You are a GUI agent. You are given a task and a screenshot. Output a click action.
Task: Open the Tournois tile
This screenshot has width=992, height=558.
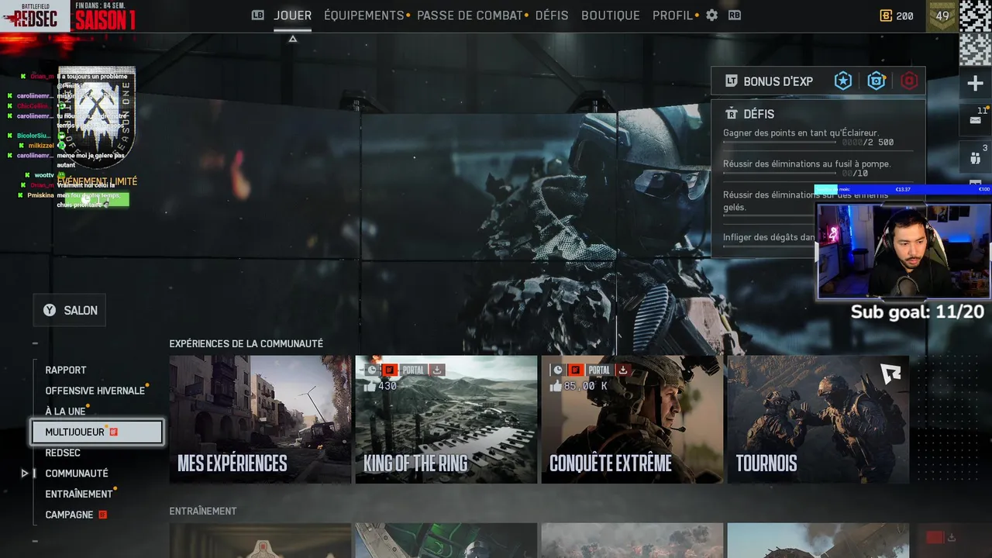(x=818, y=419)
